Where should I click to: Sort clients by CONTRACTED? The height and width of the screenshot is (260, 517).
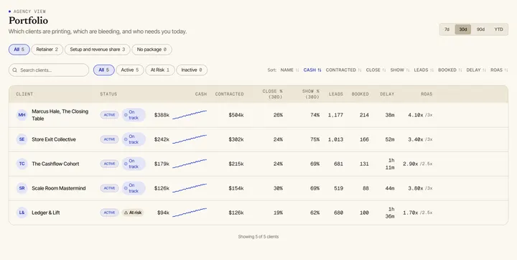(343, 70)
